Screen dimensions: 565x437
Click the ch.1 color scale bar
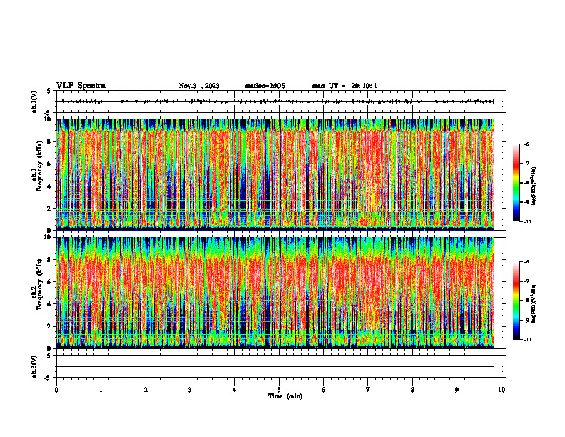[x=516, y=183]
